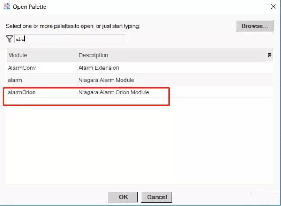This screenshot has width=281, height=206.
Task: Click the 'Alarm Extension' description cell
Action: 175,68
